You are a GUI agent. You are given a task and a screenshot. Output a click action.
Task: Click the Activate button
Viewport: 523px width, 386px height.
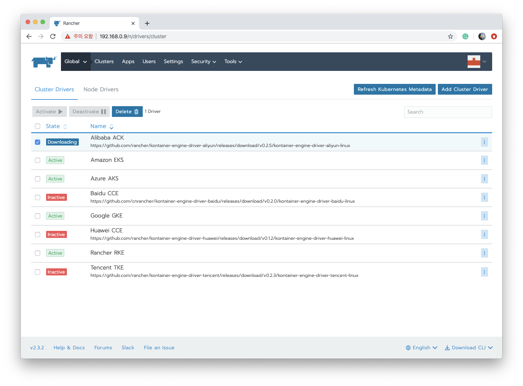[49, 112]
